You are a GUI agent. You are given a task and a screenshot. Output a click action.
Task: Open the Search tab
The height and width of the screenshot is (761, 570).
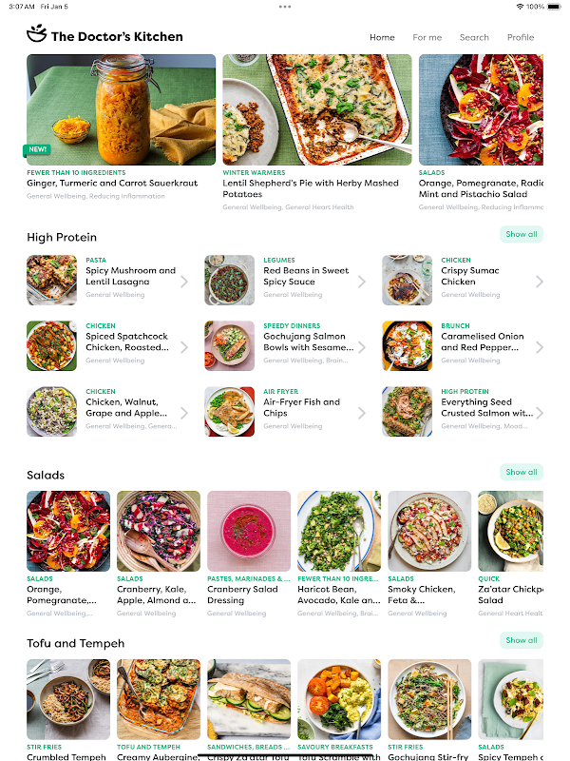click(474, 37)
